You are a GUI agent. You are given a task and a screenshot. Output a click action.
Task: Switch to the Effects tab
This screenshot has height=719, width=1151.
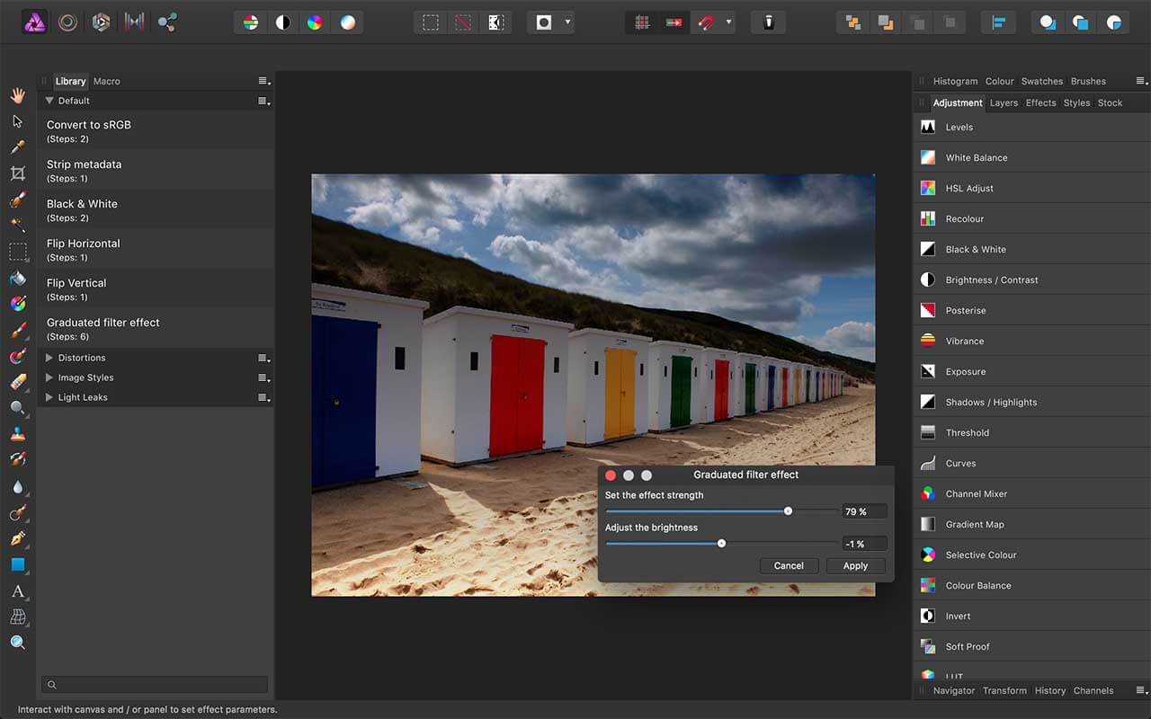pos(1041,102)
